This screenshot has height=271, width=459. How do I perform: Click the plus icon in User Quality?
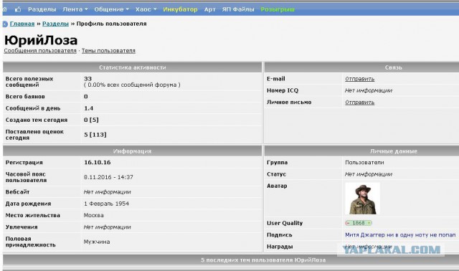[369, 223]
